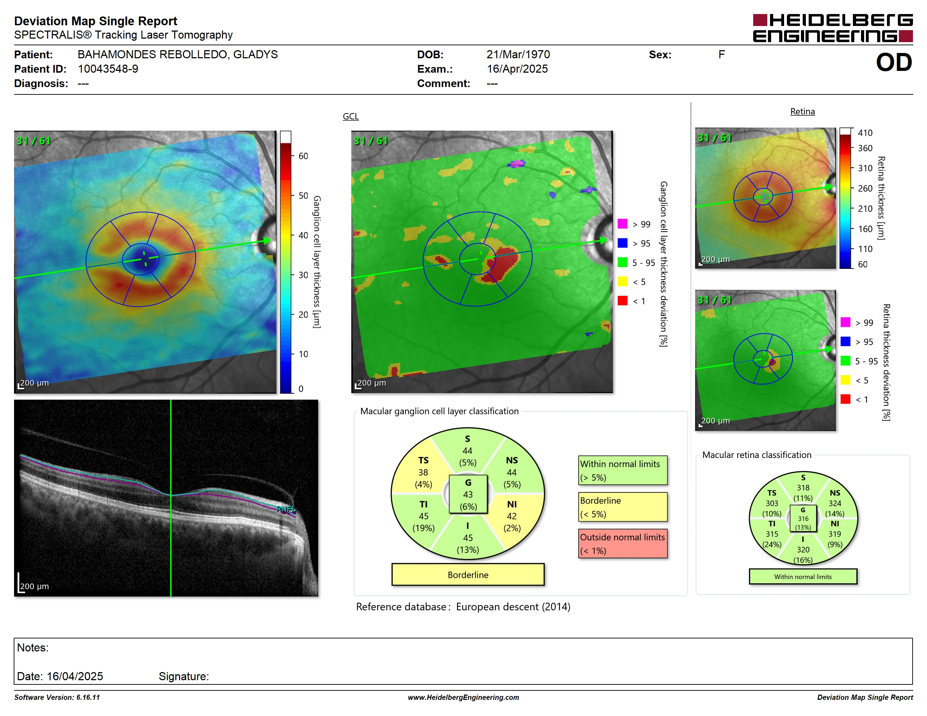Click the yellow < 5 GCL legend swatch
Image resolution: width=927 pixels, height=716 pixels.
tap(622, 281)
